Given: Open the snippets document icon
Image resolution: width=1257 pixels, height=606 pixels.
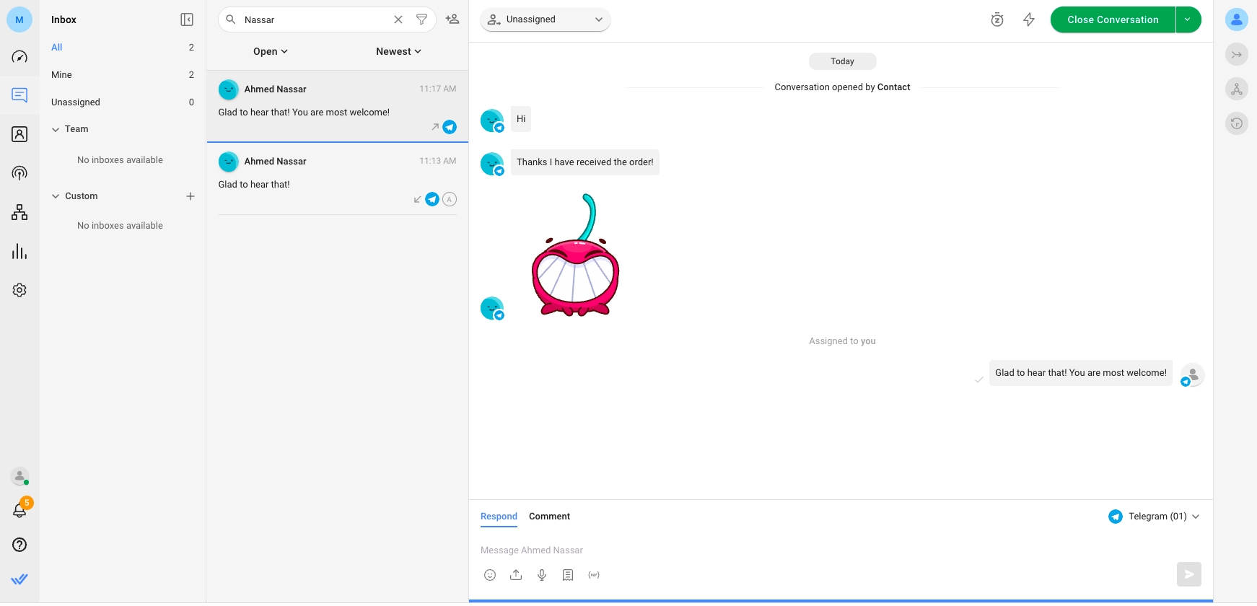Looking at the screenshot, I should click(568, 575).
